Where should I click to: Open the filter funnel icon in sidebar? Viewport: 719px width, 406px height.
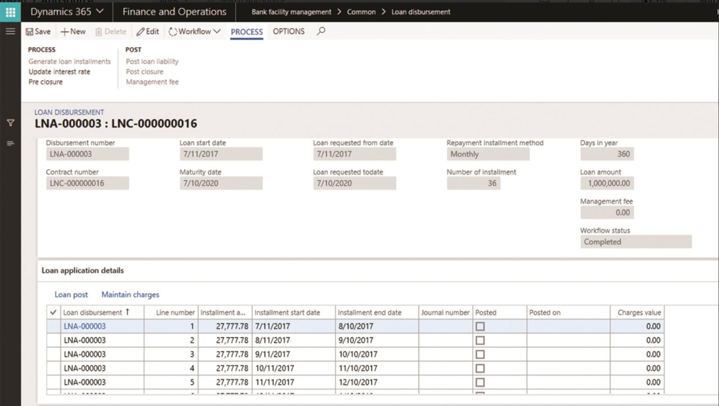point(10,123)
